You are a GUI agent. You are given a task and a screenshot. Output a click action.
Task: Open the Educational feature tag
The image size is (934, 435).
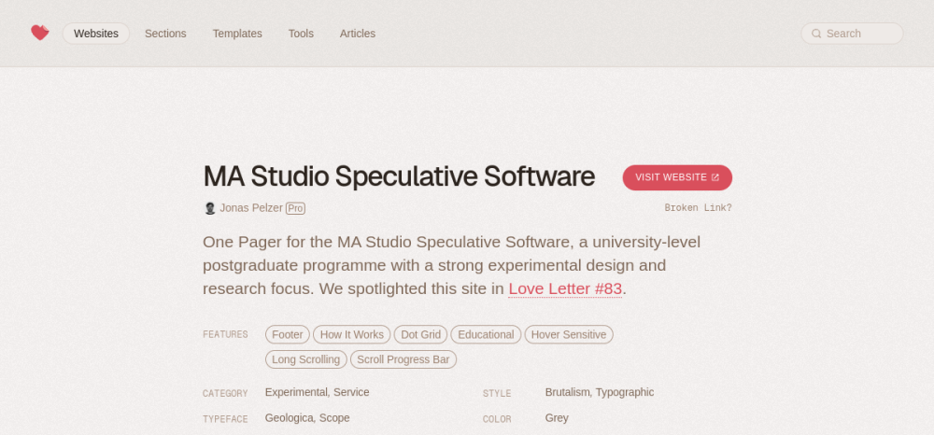coord(486,334)
